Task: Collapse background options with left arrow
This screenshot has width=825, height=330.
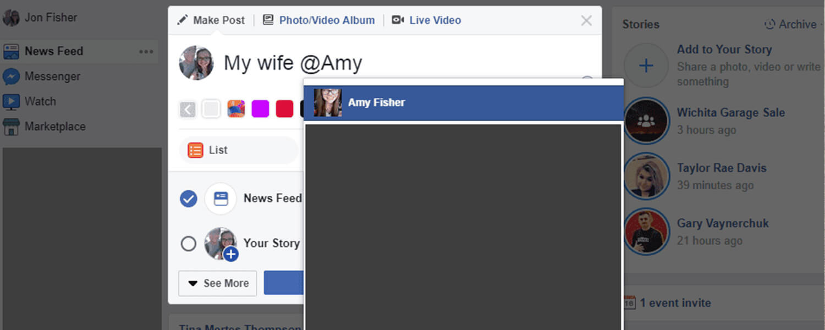Action: (x=188, y=109)
